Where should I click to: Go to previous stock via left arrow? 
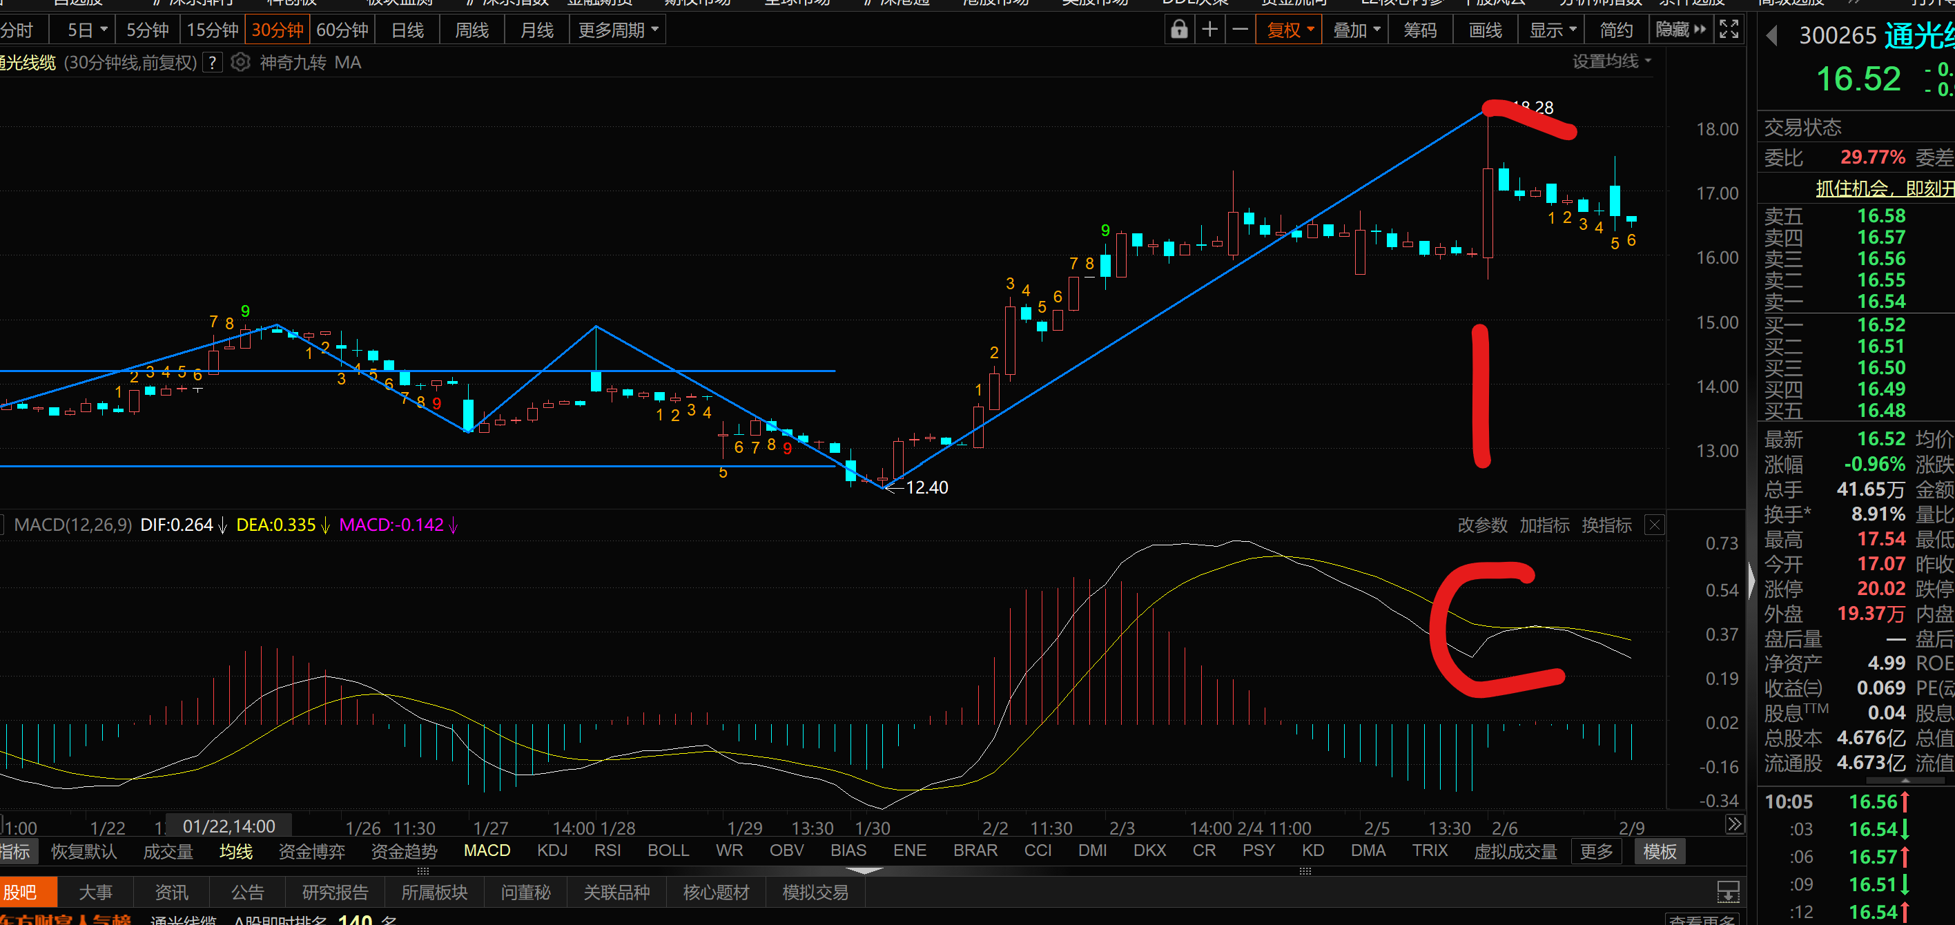(x=1772, y=36)
